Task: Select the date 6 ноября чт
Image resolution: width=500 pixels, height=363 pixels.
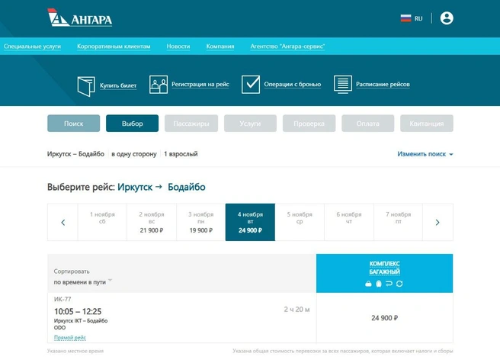Action: tap(349, 223)
